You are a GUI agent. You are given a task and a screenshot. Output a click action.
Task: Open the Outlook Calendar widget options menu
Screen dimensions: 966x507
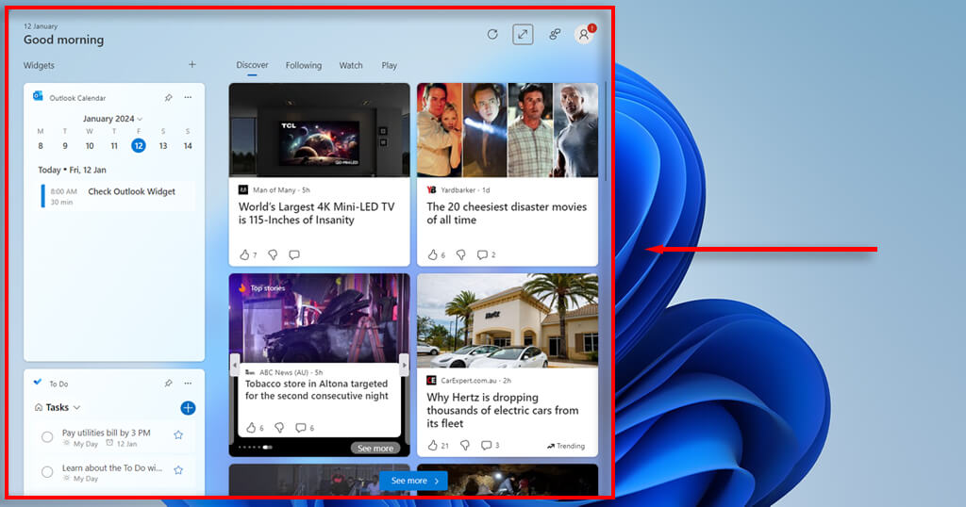pyautogui.click(x=188, y=97)
